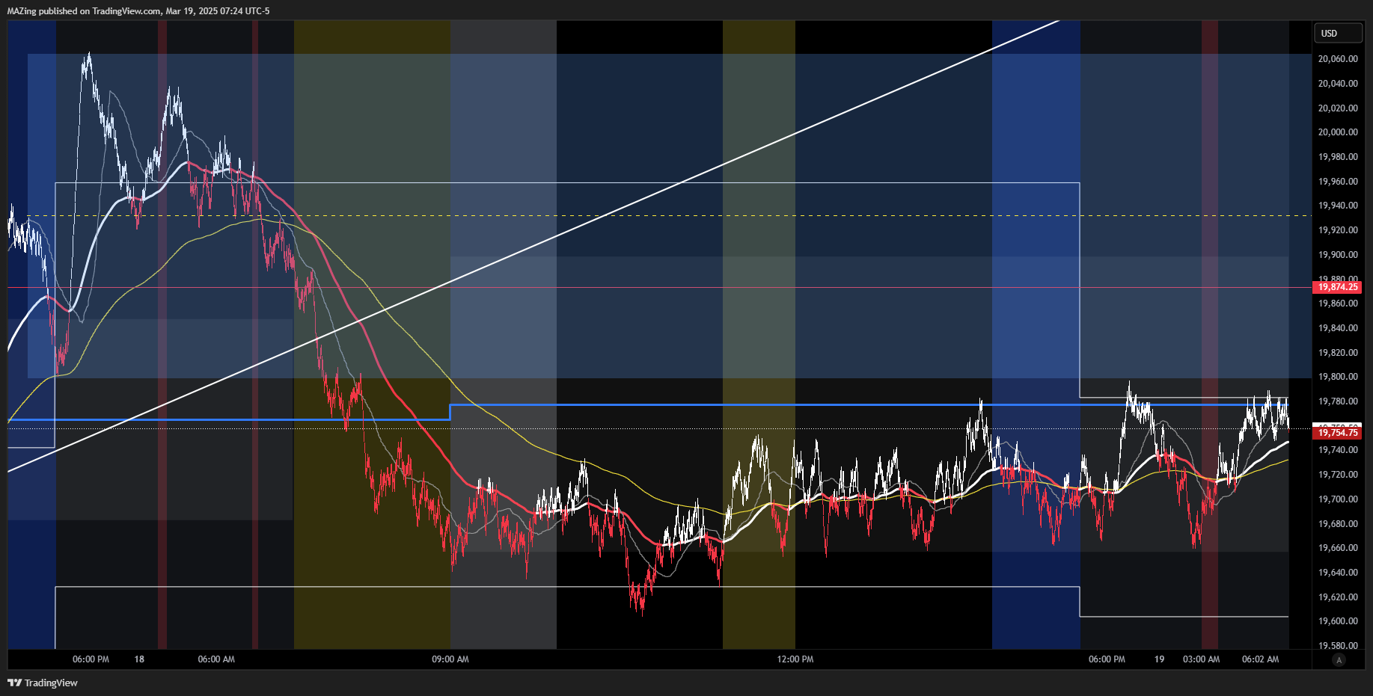Click the 19,980.00 price scale label
1373x696 pixels.
pos(1338,157)
